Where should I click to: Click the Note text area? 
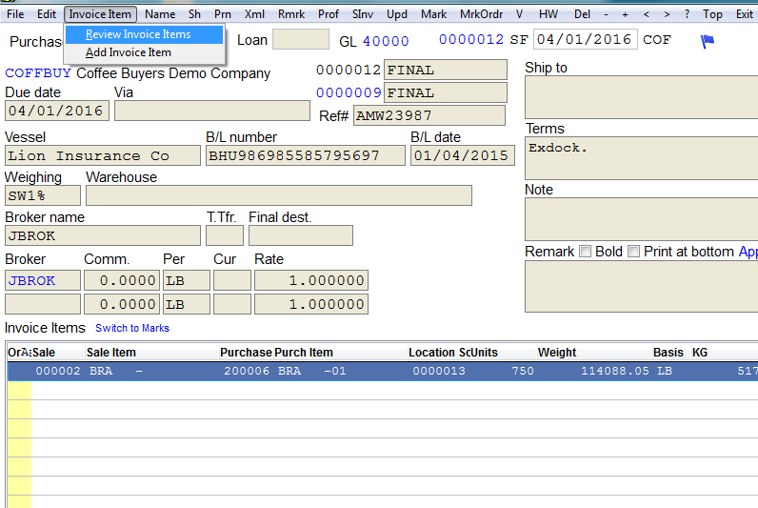click(x=642, y=218)
